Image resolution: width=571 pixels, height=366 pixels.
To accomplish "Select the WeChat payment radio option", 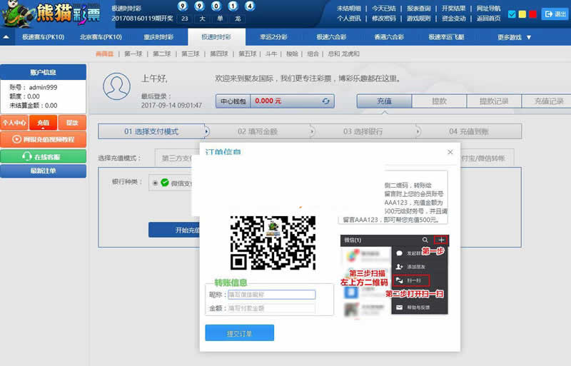I will (155, 183).
